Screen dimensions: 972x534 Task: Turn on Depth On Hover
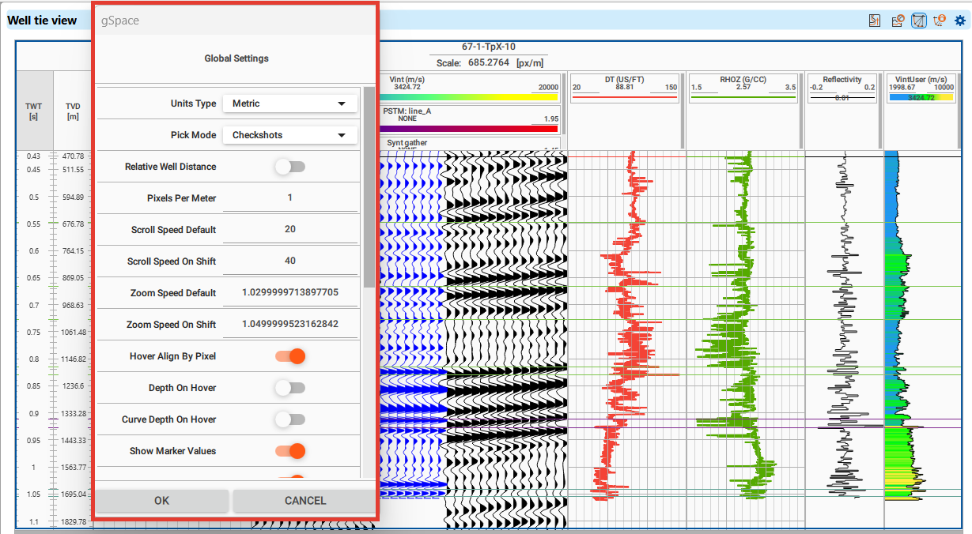pos(290,388)
